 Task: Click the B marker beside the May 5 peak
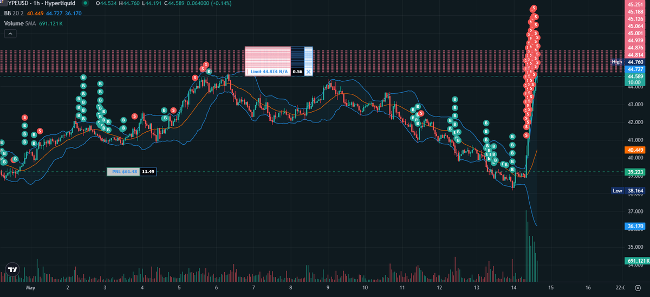[209, 72]
